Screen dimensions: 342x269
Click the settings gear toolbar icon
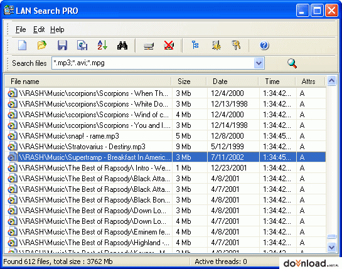point(216,45)
